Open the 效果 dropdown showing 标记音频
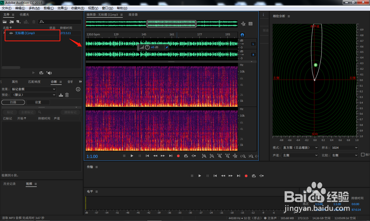370x221 pixels. 33,89
